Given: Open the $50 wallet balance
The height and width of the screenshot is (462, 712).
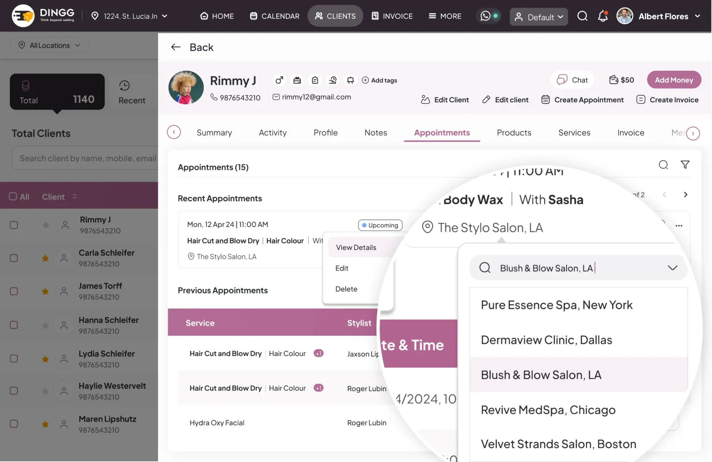Looking at the screenshot, I should pos(622,80).
